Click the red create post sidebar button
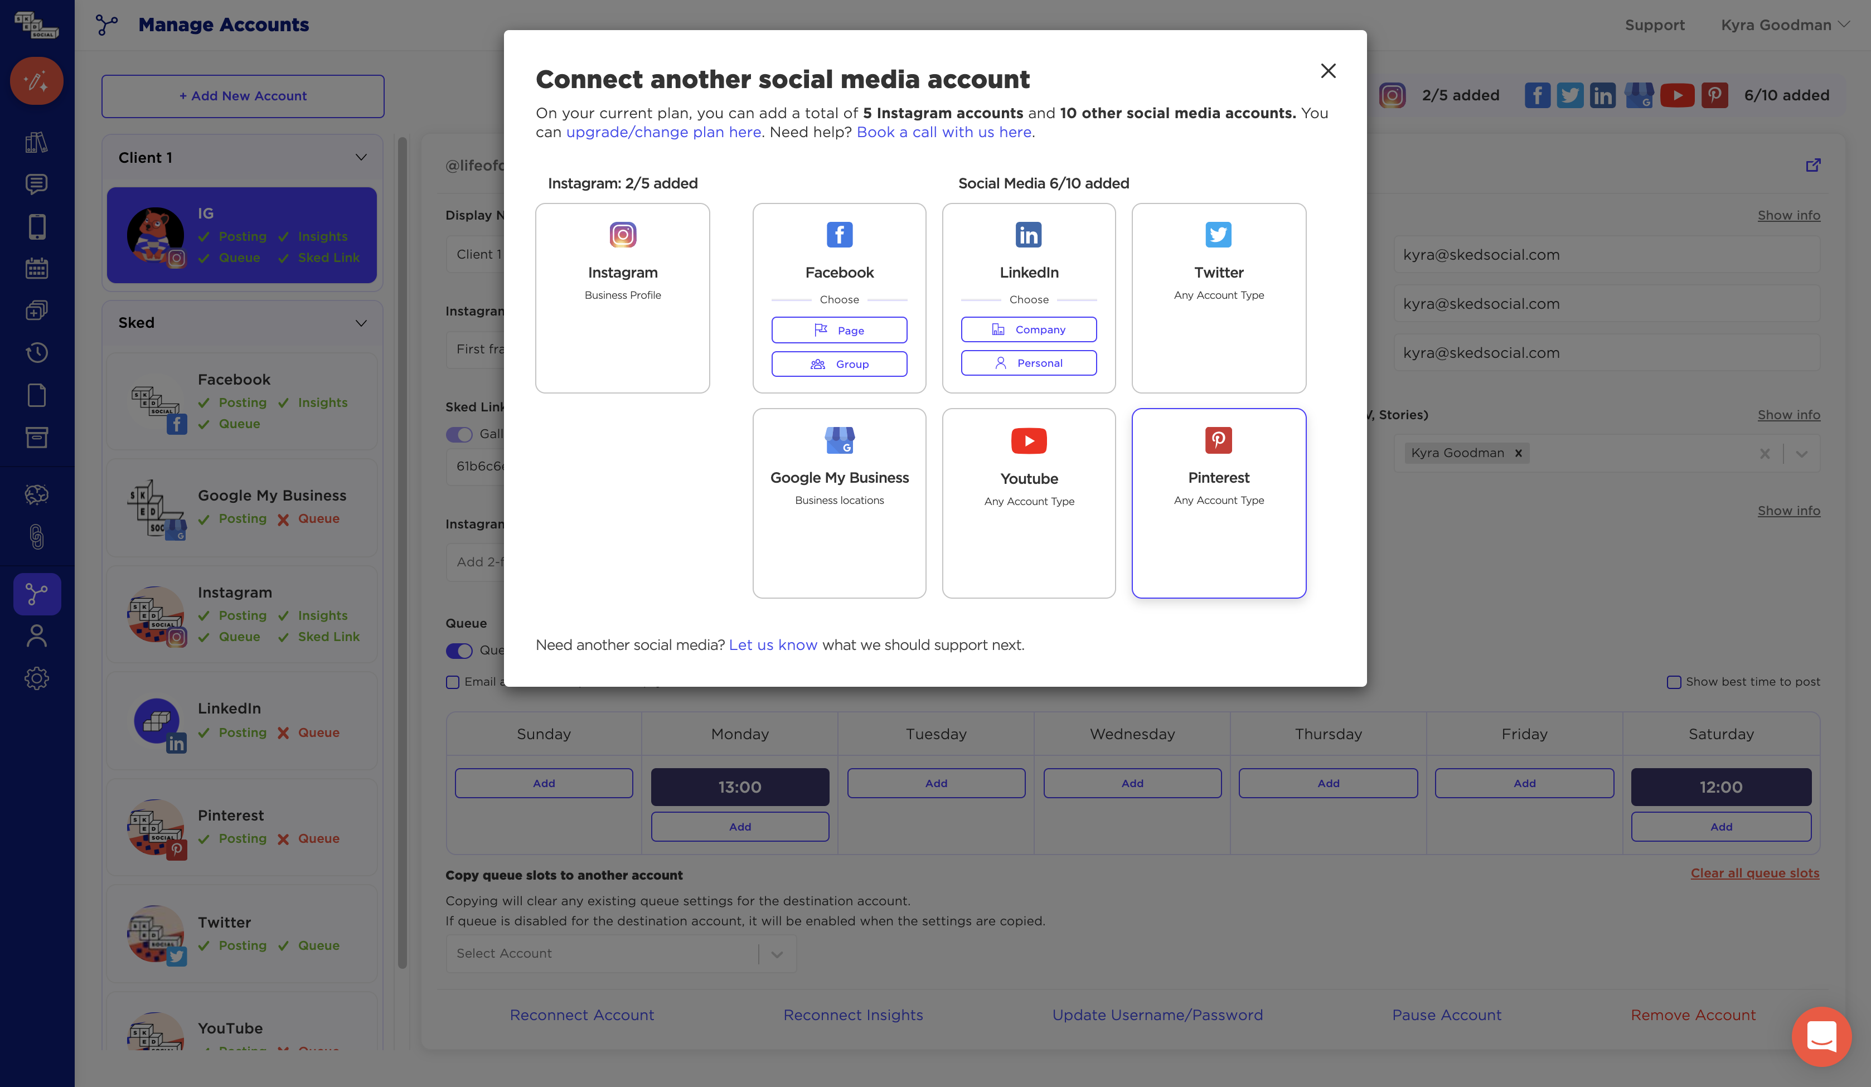This screenshot has width=1871, height=1087. click(x=36, y=80)
